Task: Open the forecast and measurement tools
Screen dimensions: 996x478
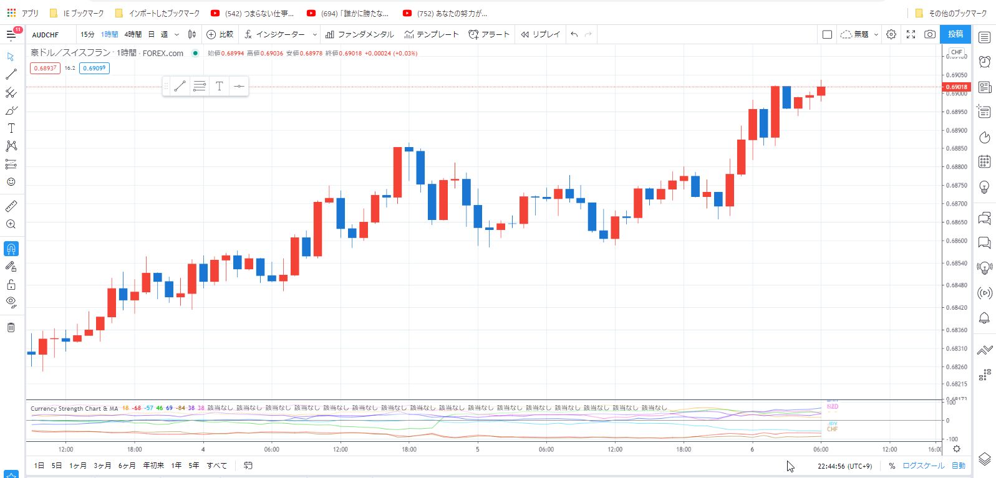Action: 11,164
